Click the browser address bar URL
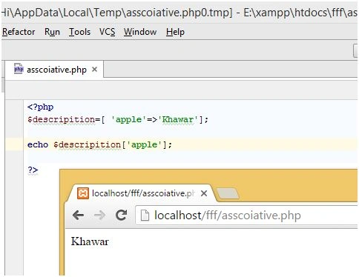This screenshot has height=277, width=359. 228,216
